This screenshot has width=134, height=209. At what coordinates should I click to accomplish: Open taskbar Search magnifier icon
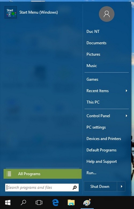tap(23, 203)
